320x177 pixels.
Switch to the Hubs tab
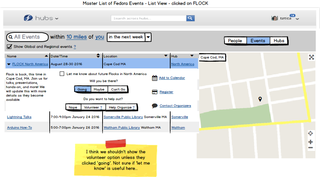pyautogui.click(x=279, y=41)
